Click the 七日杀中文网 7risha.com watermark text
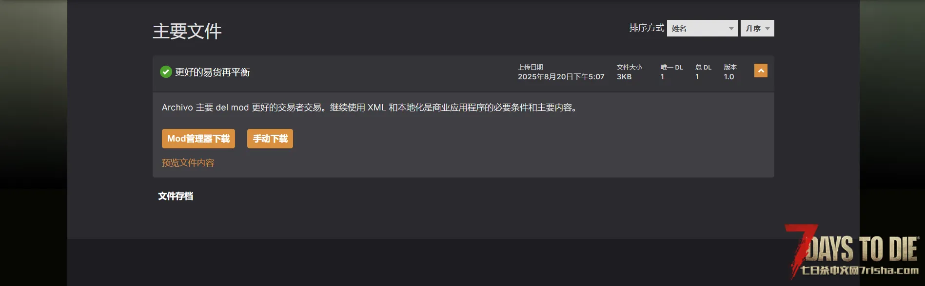 (x=860, y=270)
